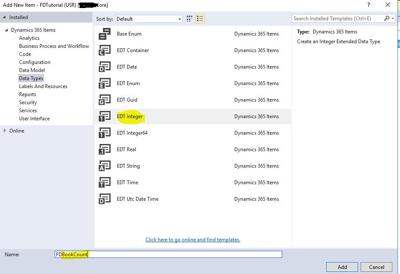400x274 pixels.
Task: Select the Data Types category
Action: coord(31,78)
